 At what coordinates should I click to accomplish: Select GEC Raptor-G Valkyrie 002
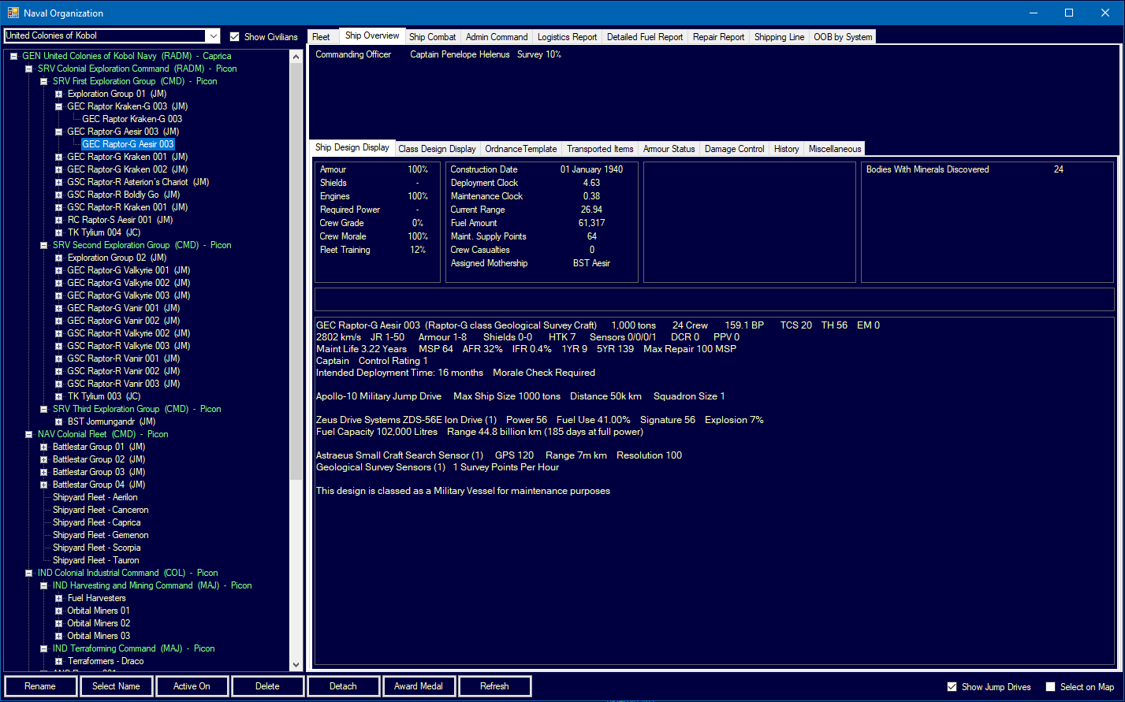click(x=129, y=283)
